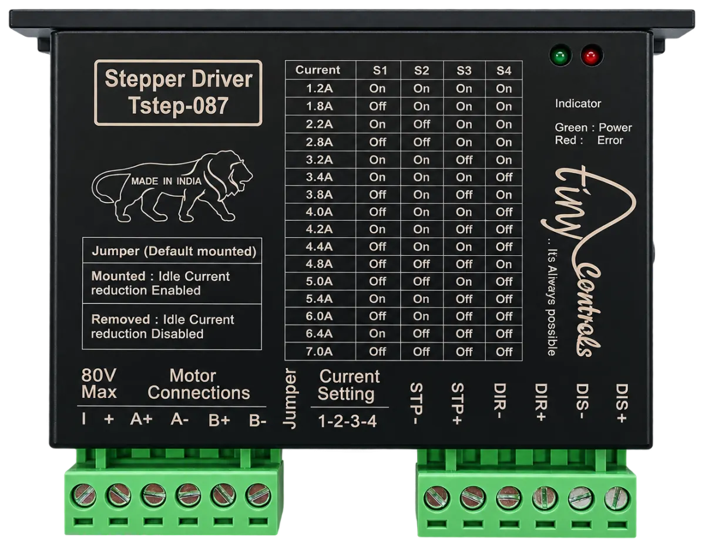Select the 3.2A current row label
This screenshot has width=705, height=547.
[320, 160]
